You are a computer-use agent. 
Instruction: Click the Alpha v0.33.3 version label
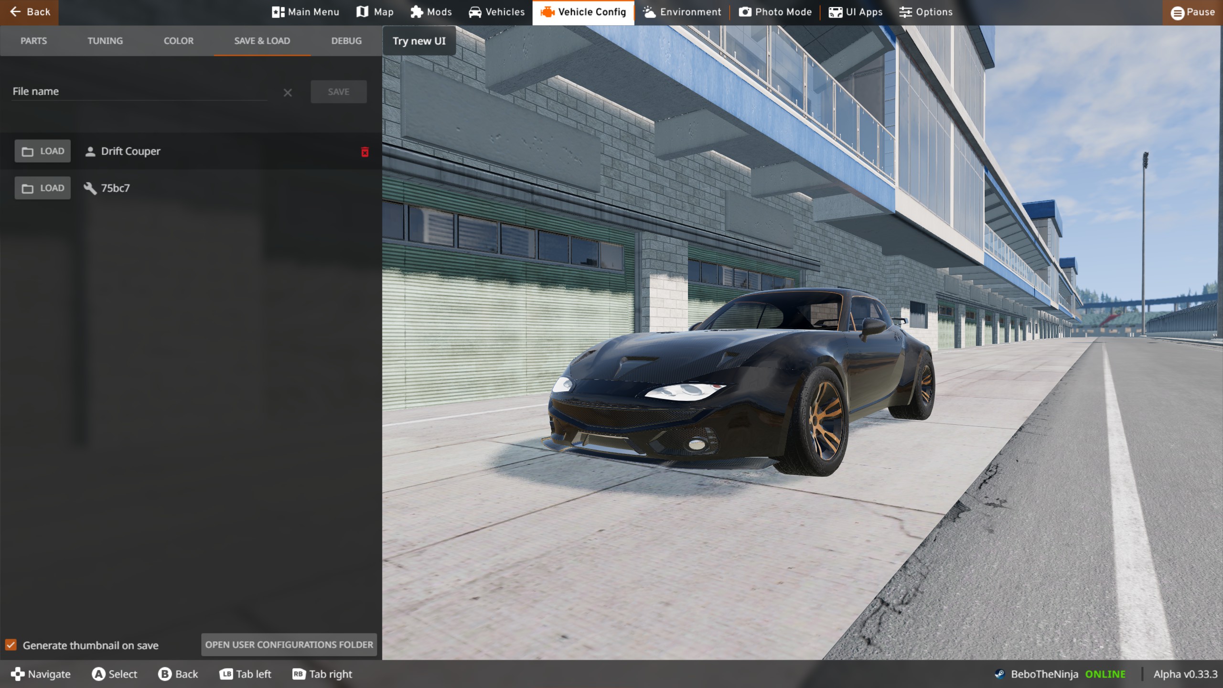1185,674
